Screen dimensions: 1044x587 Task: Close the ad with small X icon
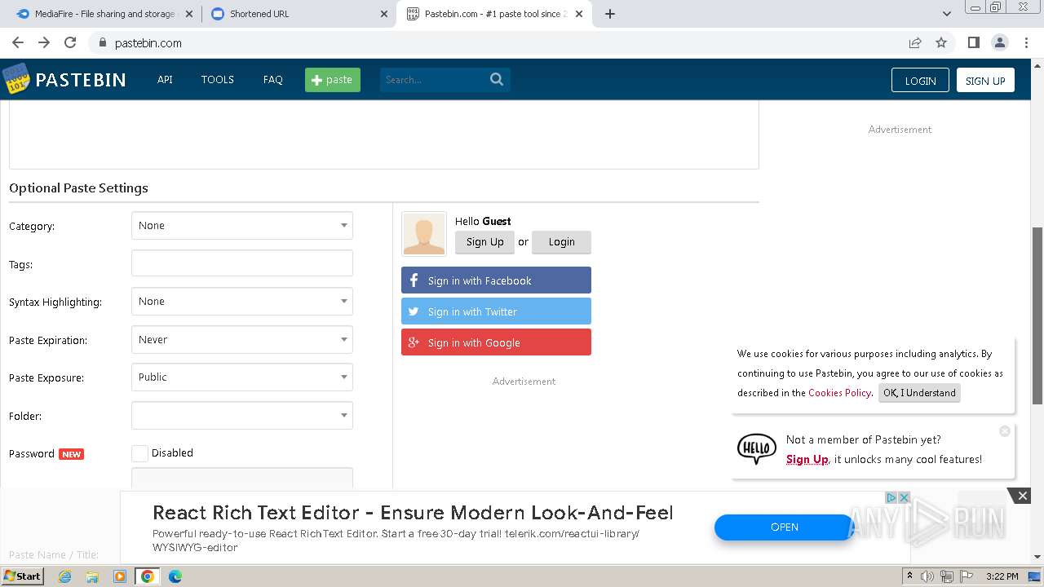[x=904, y=497]
